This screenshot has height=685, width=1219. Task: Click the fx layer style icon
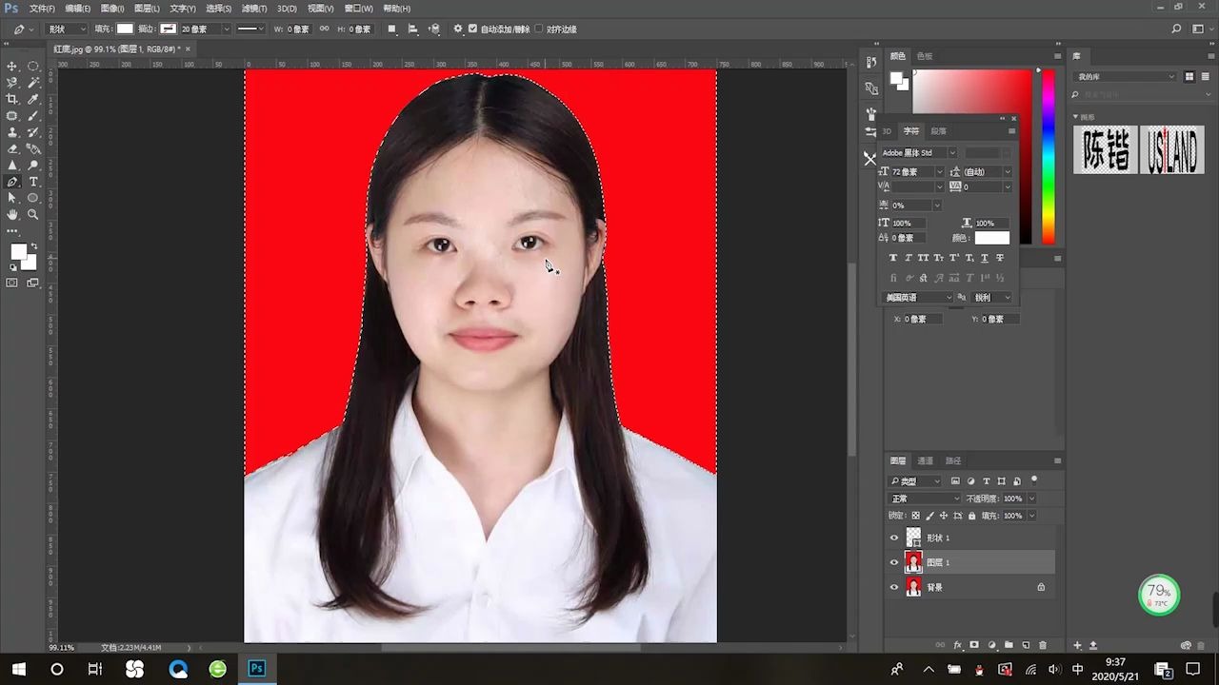(x=958, y=645)
